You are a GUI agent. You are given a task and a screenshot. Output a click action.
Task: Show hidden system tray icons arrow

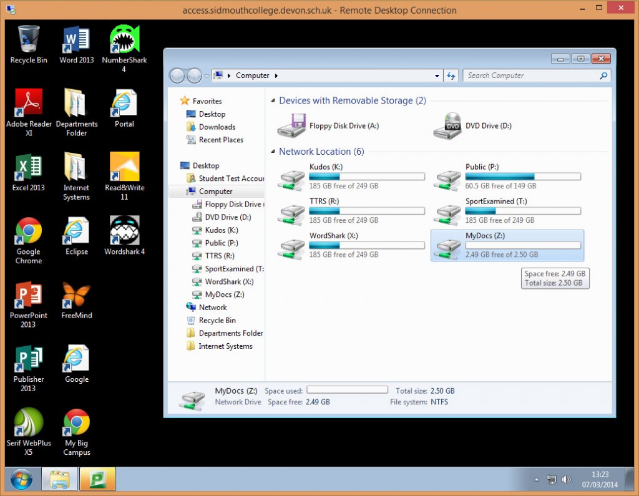tap(536, 480)
